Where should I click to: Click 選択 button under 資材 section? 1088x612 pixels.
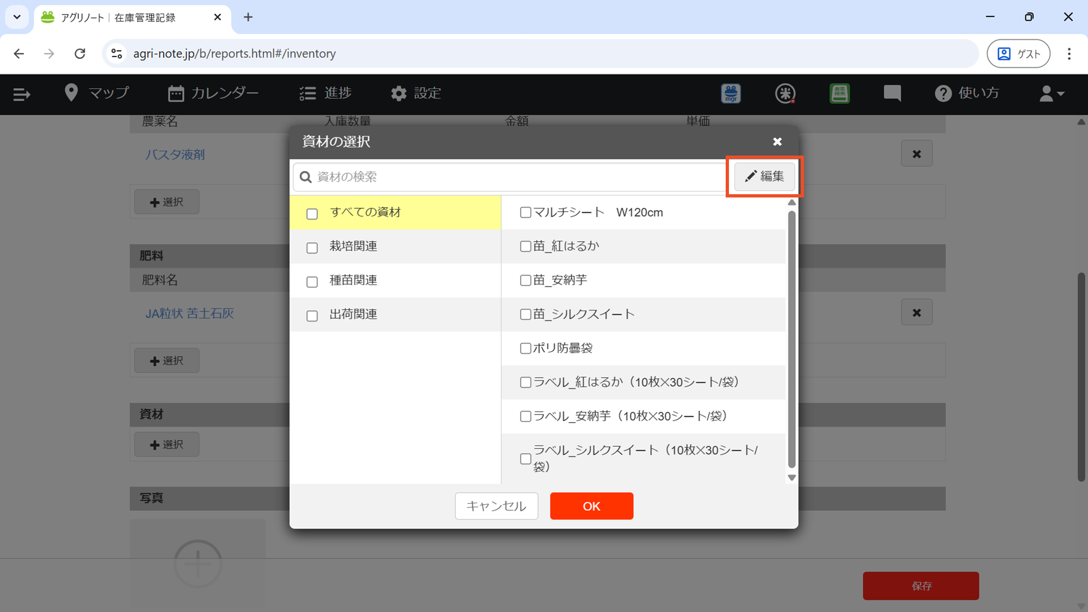point(166,444)
